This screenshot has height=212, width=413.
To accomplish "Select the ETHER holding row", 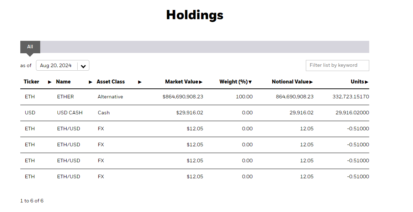I will click(x=195, y=97).
